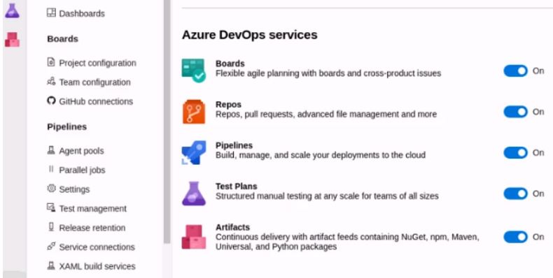Click the Test Plans service title text
Image resolution: width=553 pixels, height=278 pixels.
[237, 186]
